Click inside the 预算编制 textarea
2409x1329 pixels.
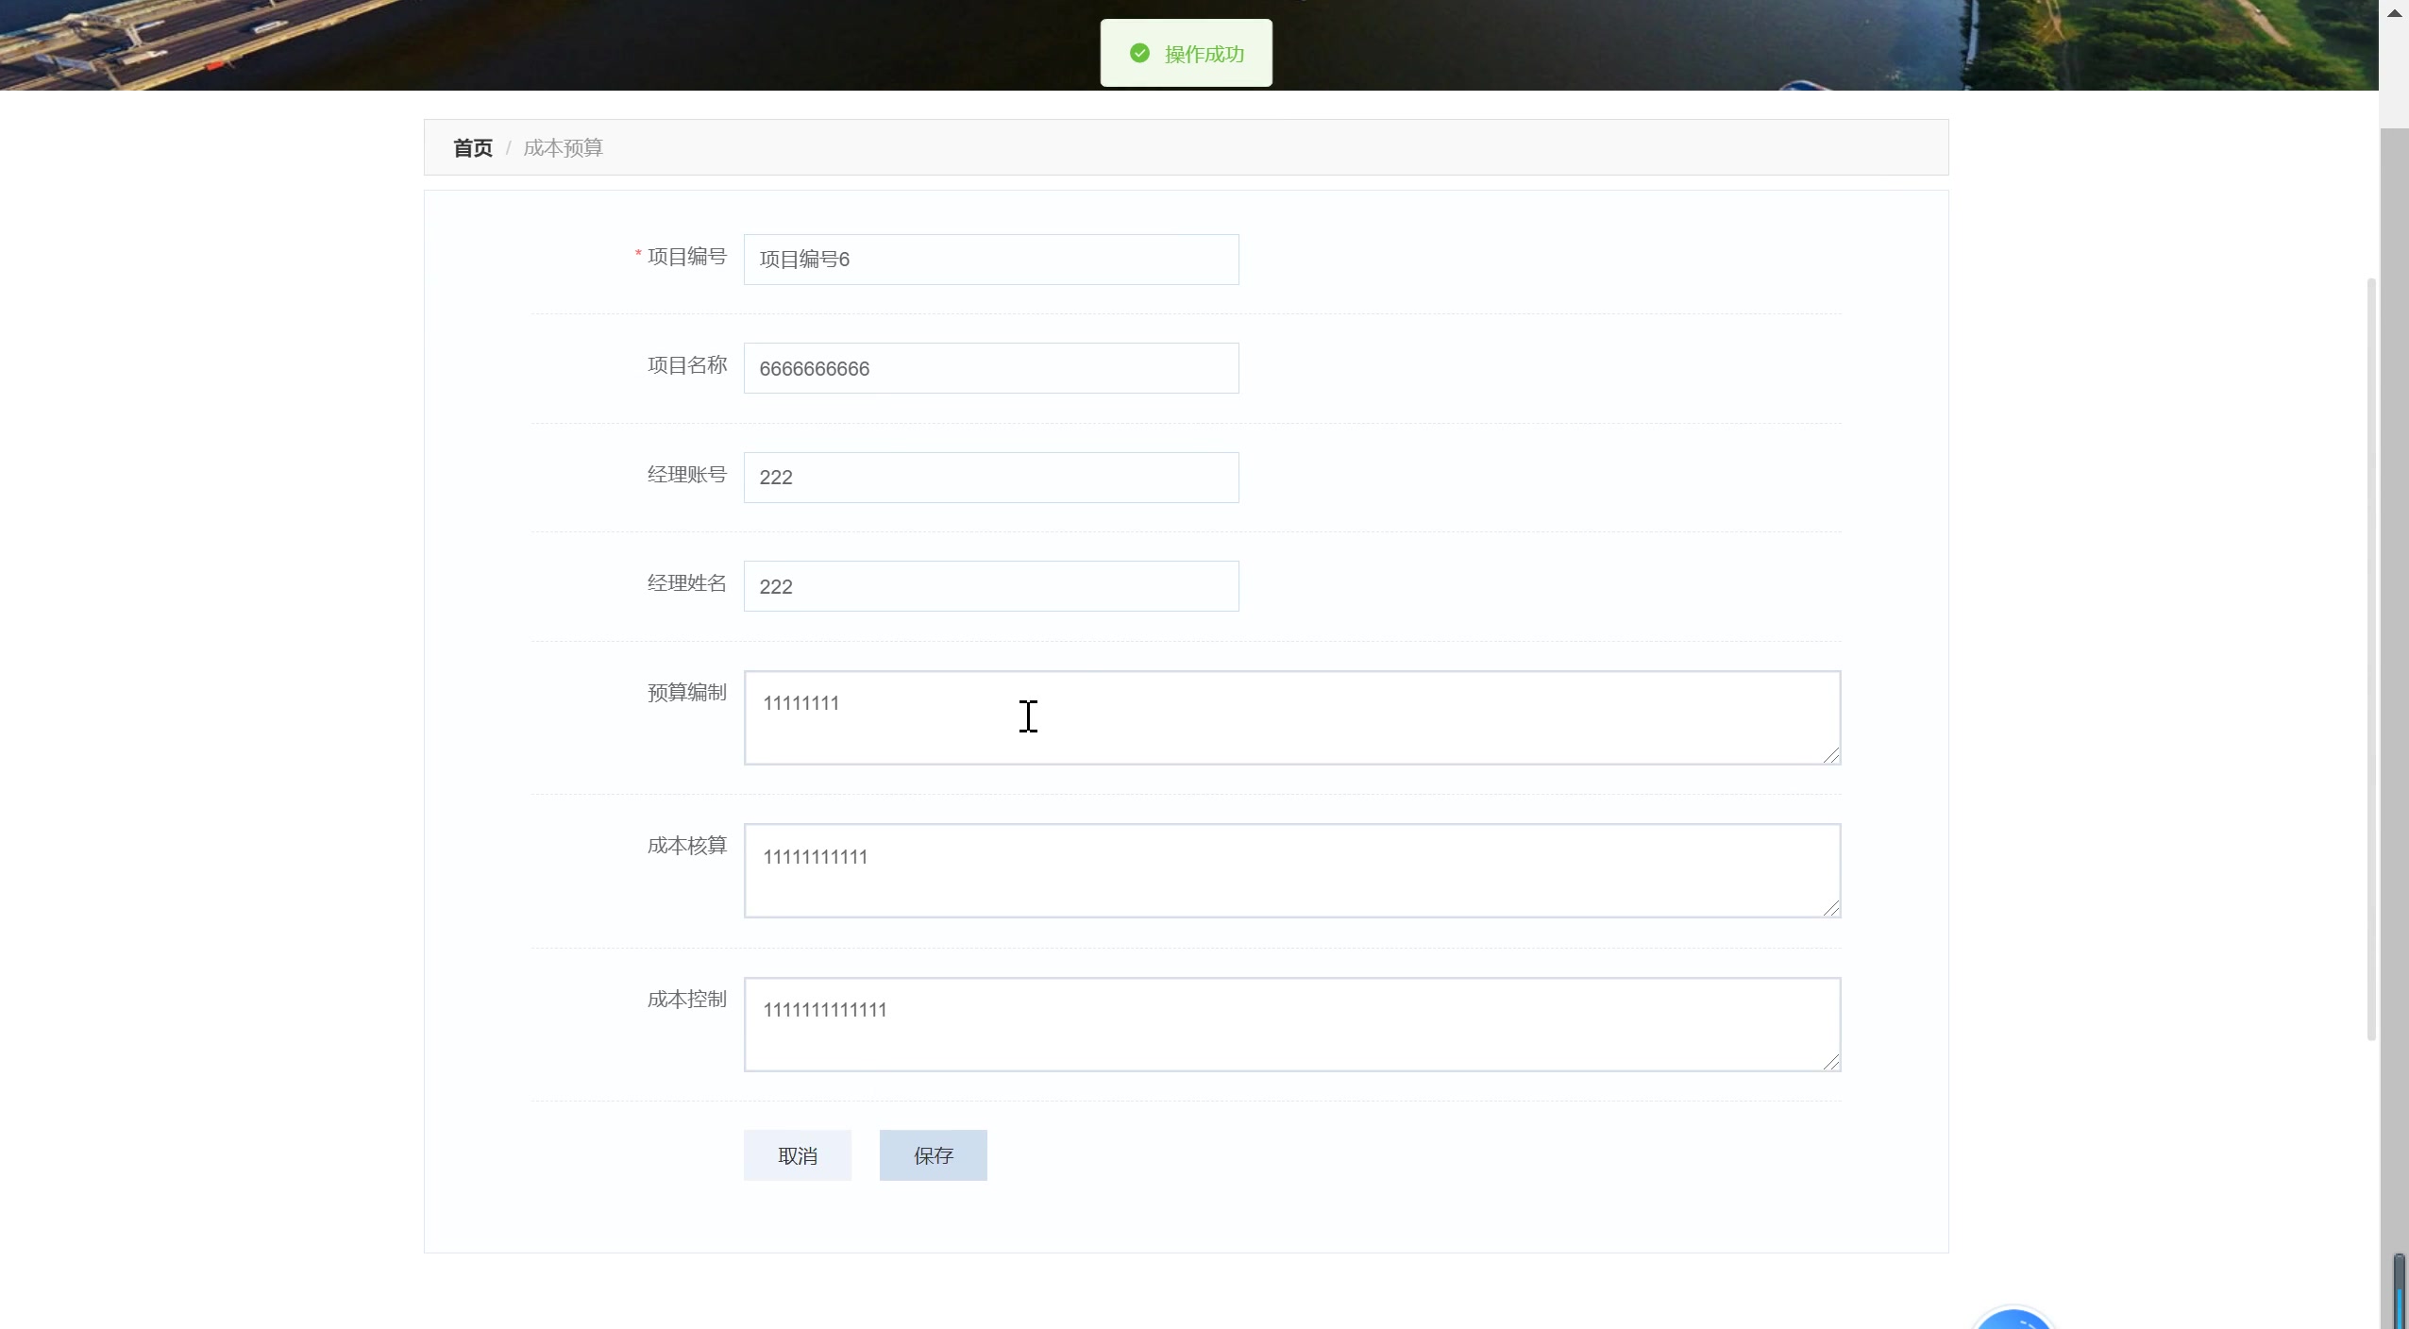click(1291, 717)
